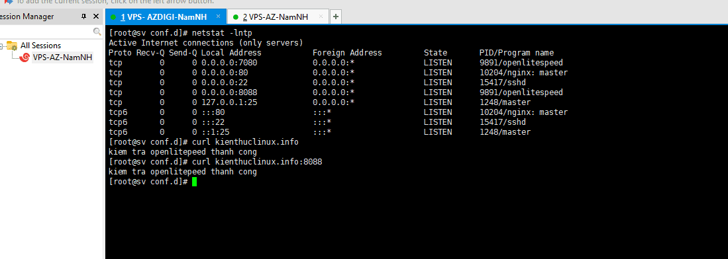
Task: Click 'Active Internet connections (only servers)' line
Action: (x=205, y=43)
